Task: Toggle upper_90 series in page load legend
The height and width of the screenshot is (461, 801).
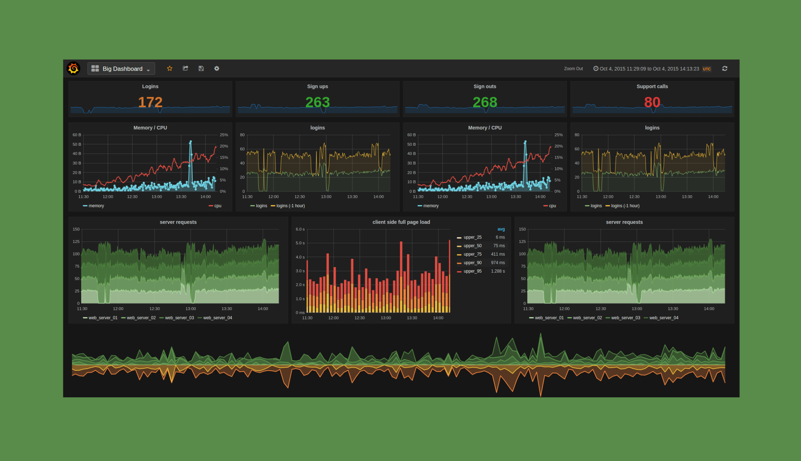Action: click(469, 263)
